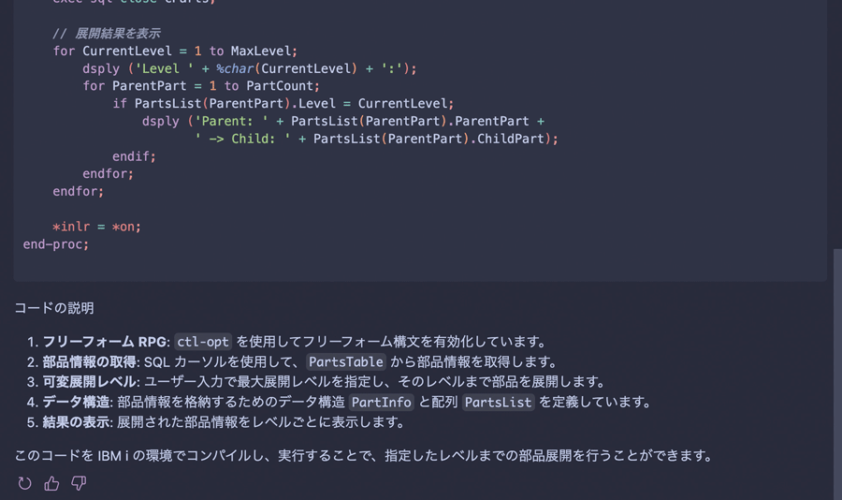Click the PartInfo inline code chip
This screenshot has width=842, height=500.
coord(382,402)
